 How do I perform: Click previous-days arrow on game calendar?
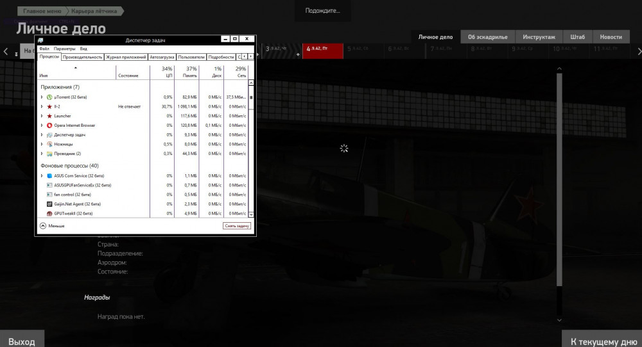click(6, 51)
